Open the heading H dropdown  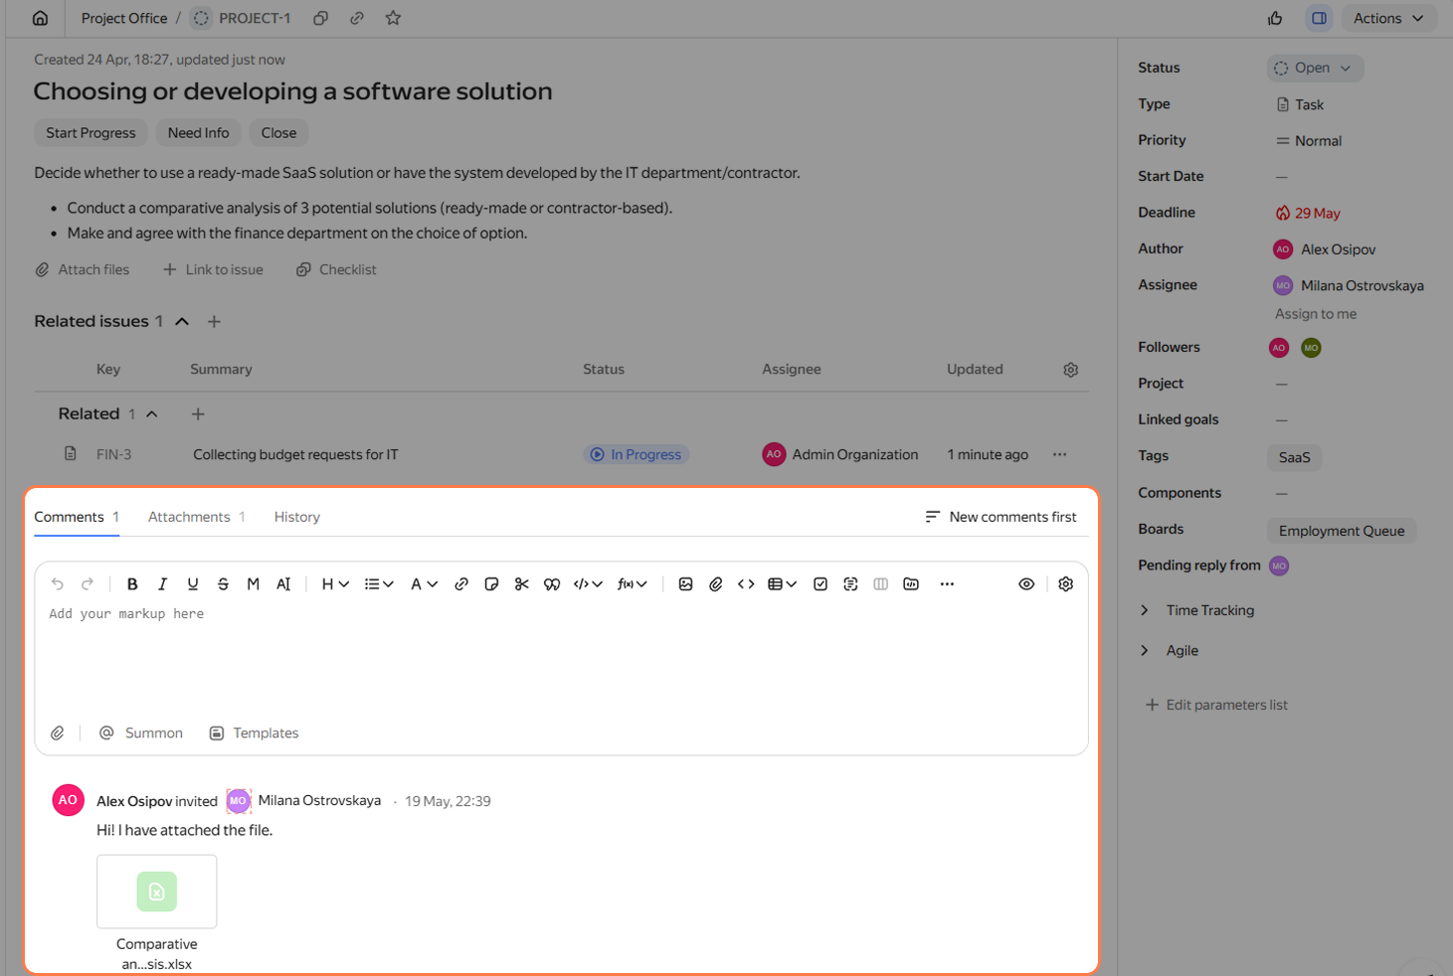tap(335, 584)
